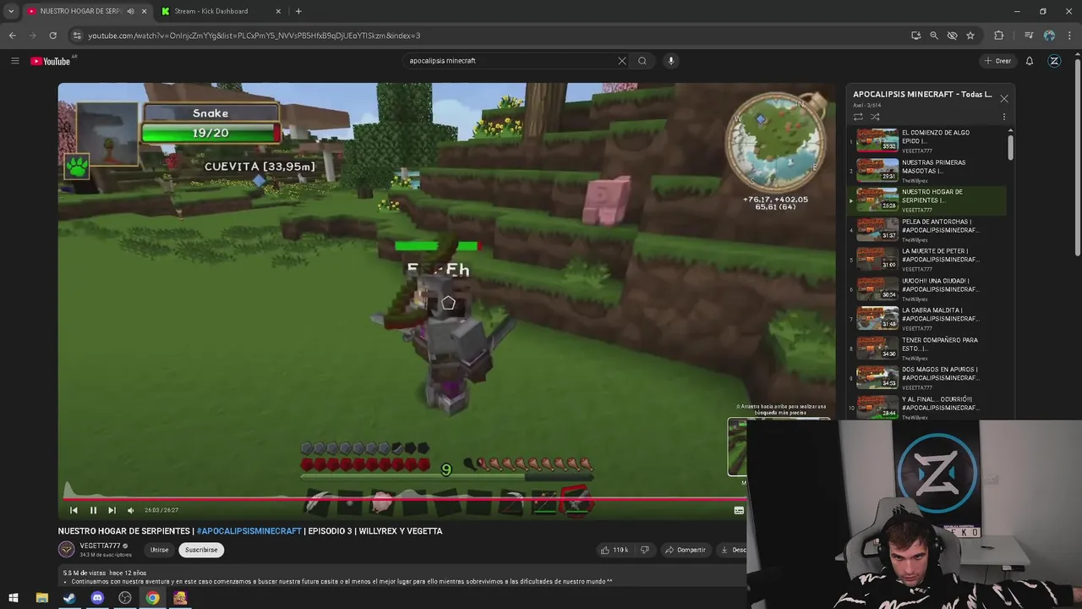Skip to next video in player
The height and width of the screenshot is (609, 1082).
[x=112, y=510]
